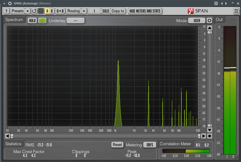Screen dimensions: 241x162
Task: Toggle the green spectrum enable button
Action: click(x=42, y=21)
